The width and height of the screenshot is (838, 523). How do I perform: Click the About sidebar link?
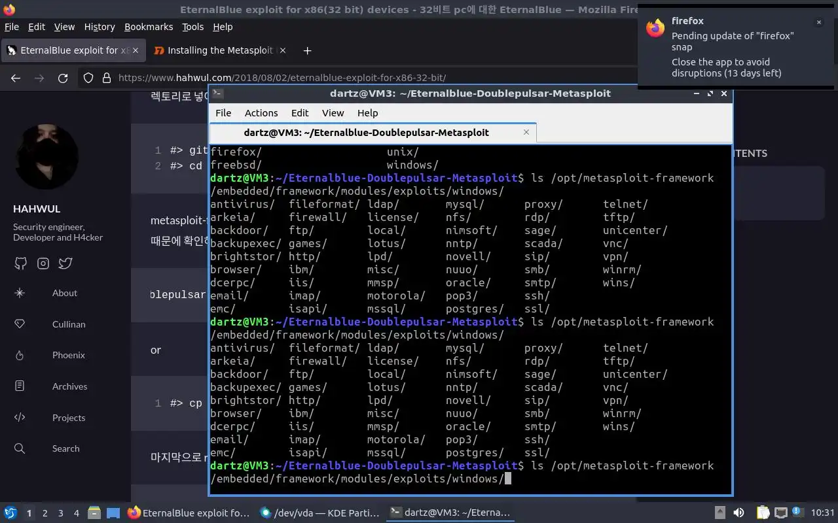pos(65,293)
